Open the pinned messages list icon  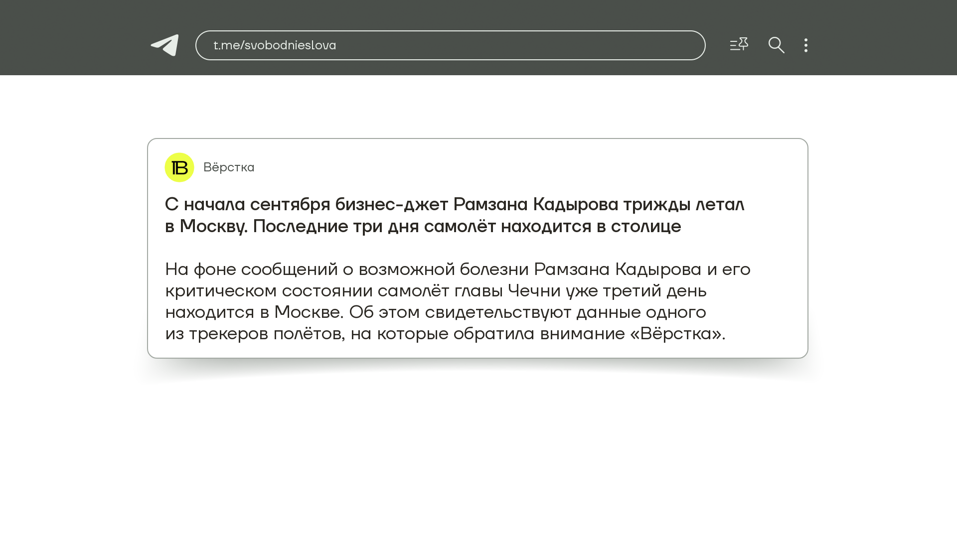[739, 45]
